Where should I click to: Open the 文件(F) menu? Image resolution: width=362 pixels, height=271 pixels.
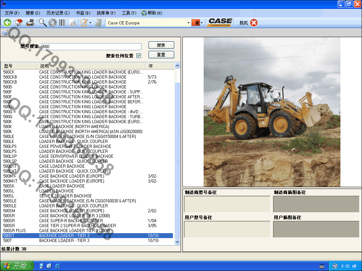(x=12, y=13)
